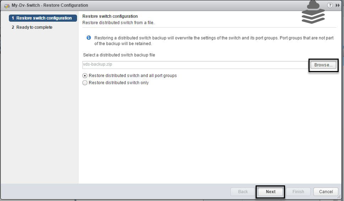Click the disabled Finish button
This screenshot has width=344, height=201.
298,191
